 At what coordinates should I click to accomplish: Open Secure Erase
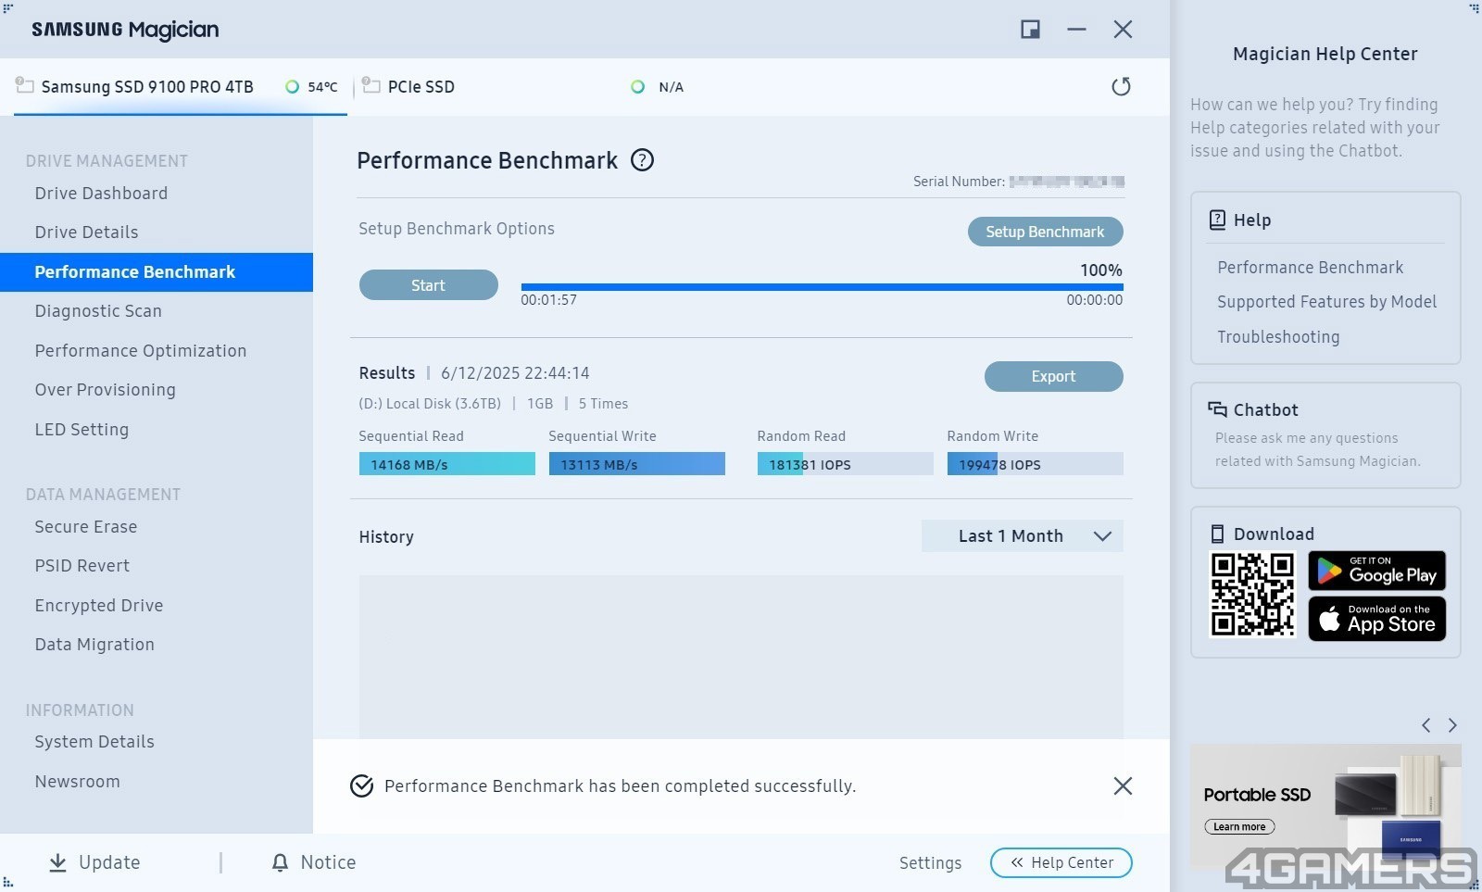[x=86, y=527]
